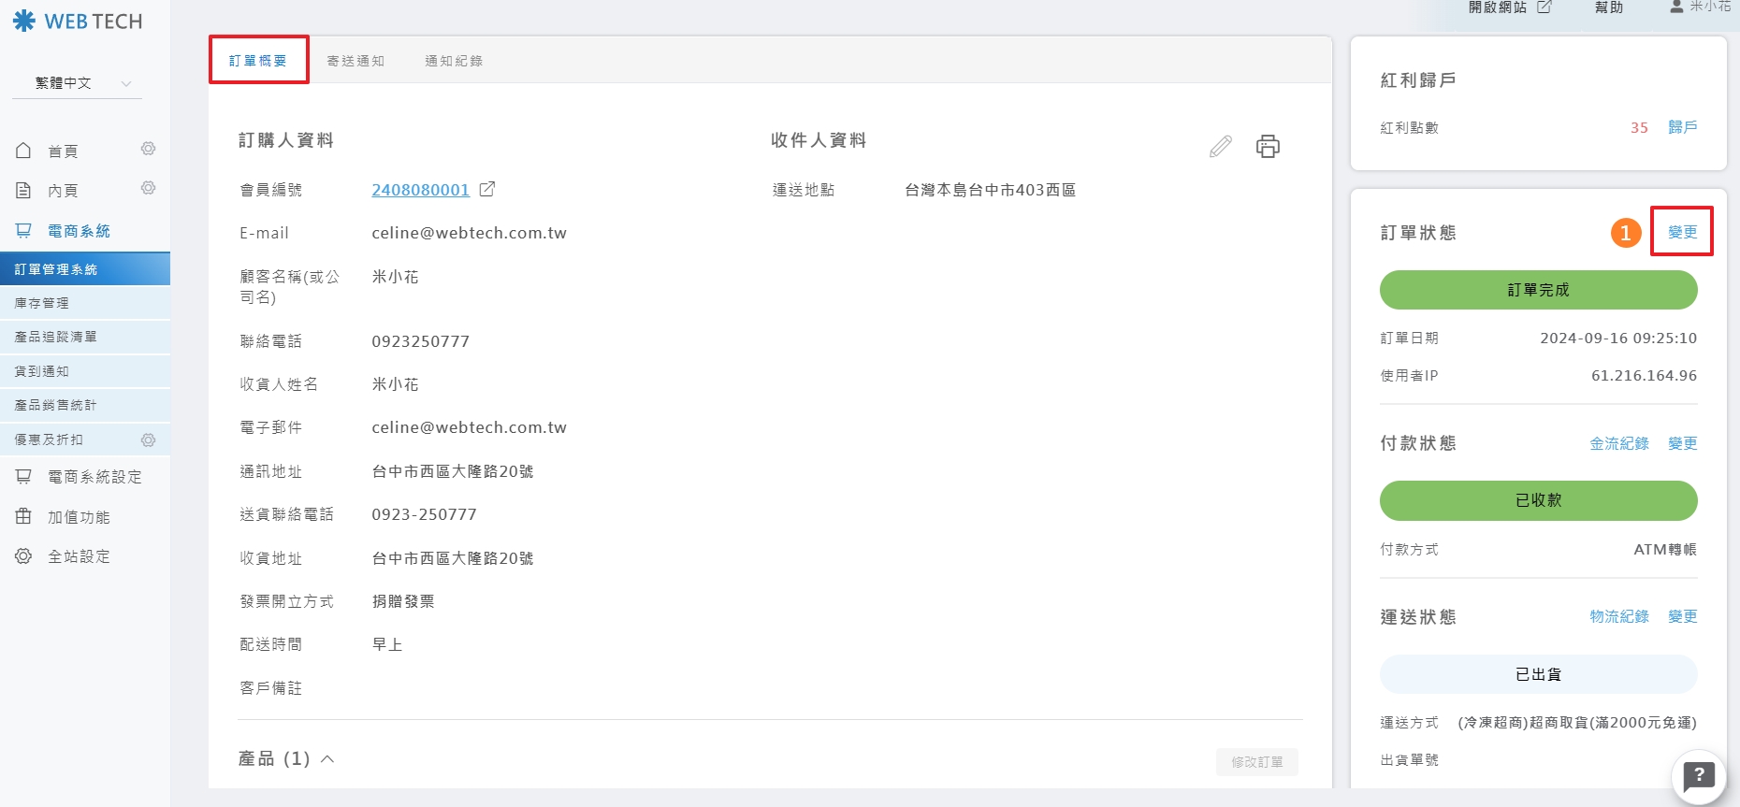The height and width of the screenshot is (807, 1740).
Task: Open member profile via external link icon
Action: pyautogui.click(x=487, y=190)
